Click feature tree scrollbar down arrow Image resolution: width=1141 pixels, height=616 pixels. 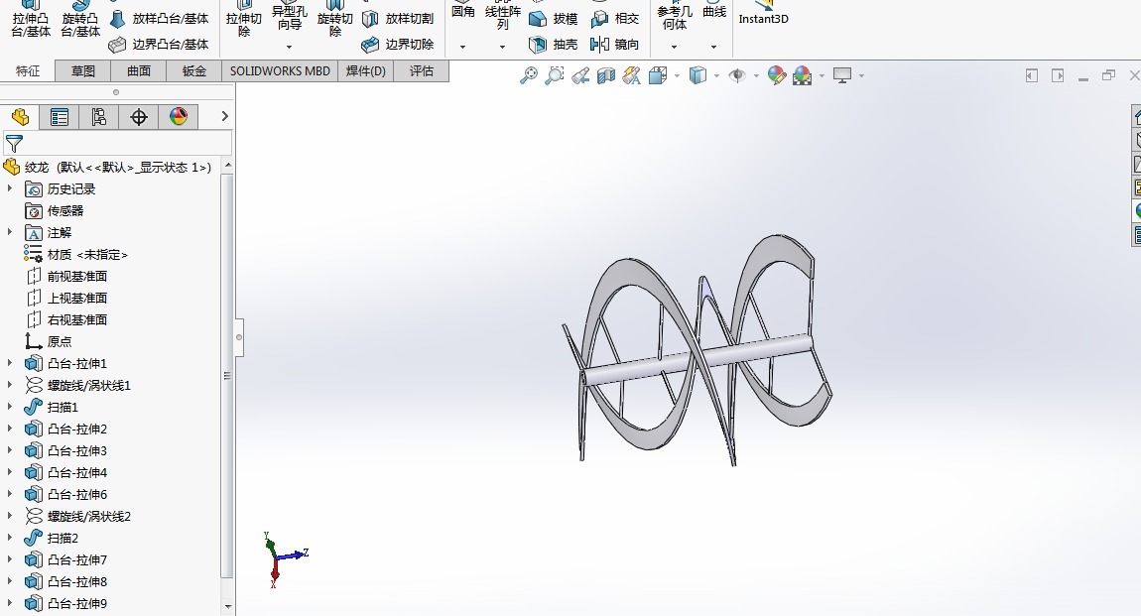(228, 606)
